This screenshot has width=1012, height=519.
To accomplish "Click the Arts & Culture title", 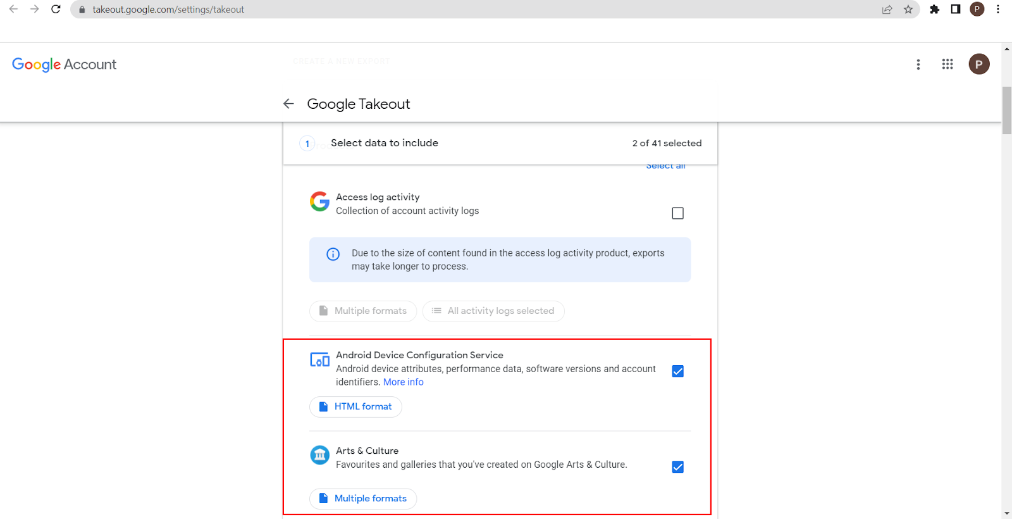I will (367, 451).
